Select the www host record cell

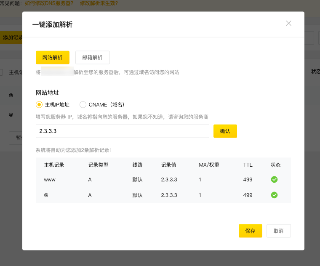(50, 180)
